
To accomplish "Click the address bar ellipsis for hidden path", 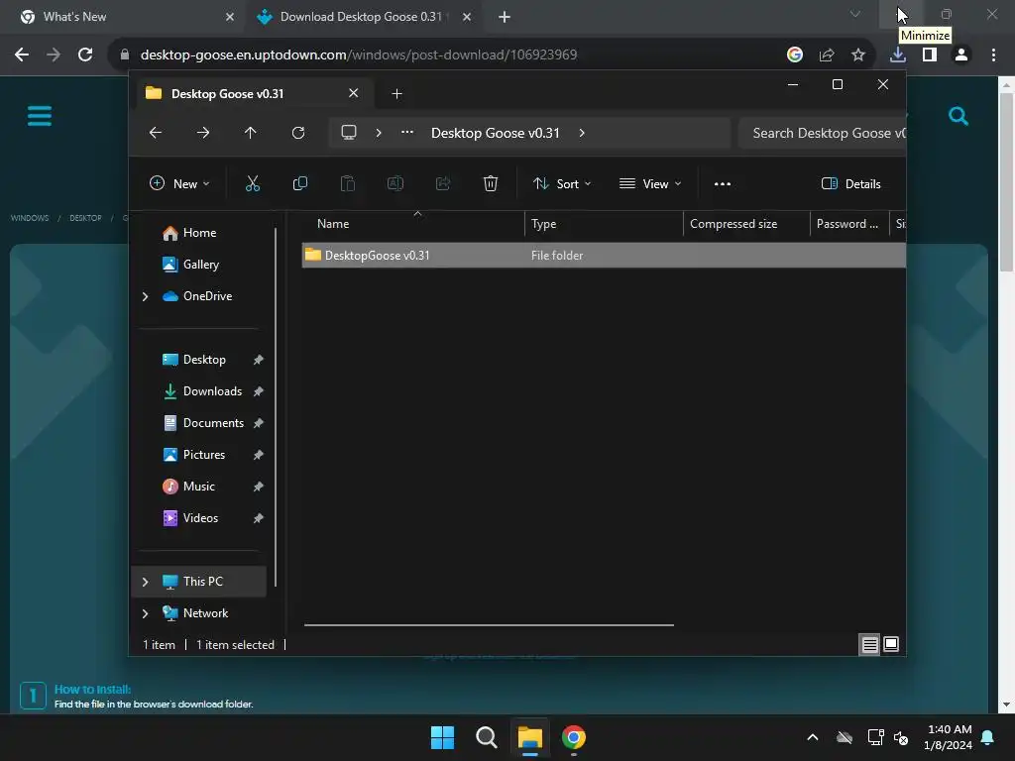I will tap(407, 132).
